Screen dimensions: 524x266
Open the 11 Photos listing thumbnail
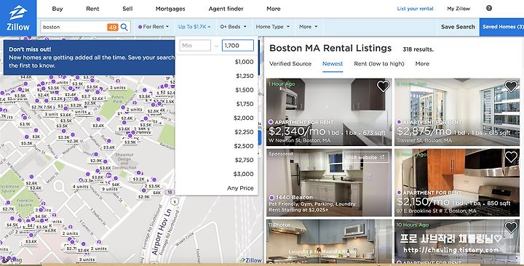click(328, 241)
